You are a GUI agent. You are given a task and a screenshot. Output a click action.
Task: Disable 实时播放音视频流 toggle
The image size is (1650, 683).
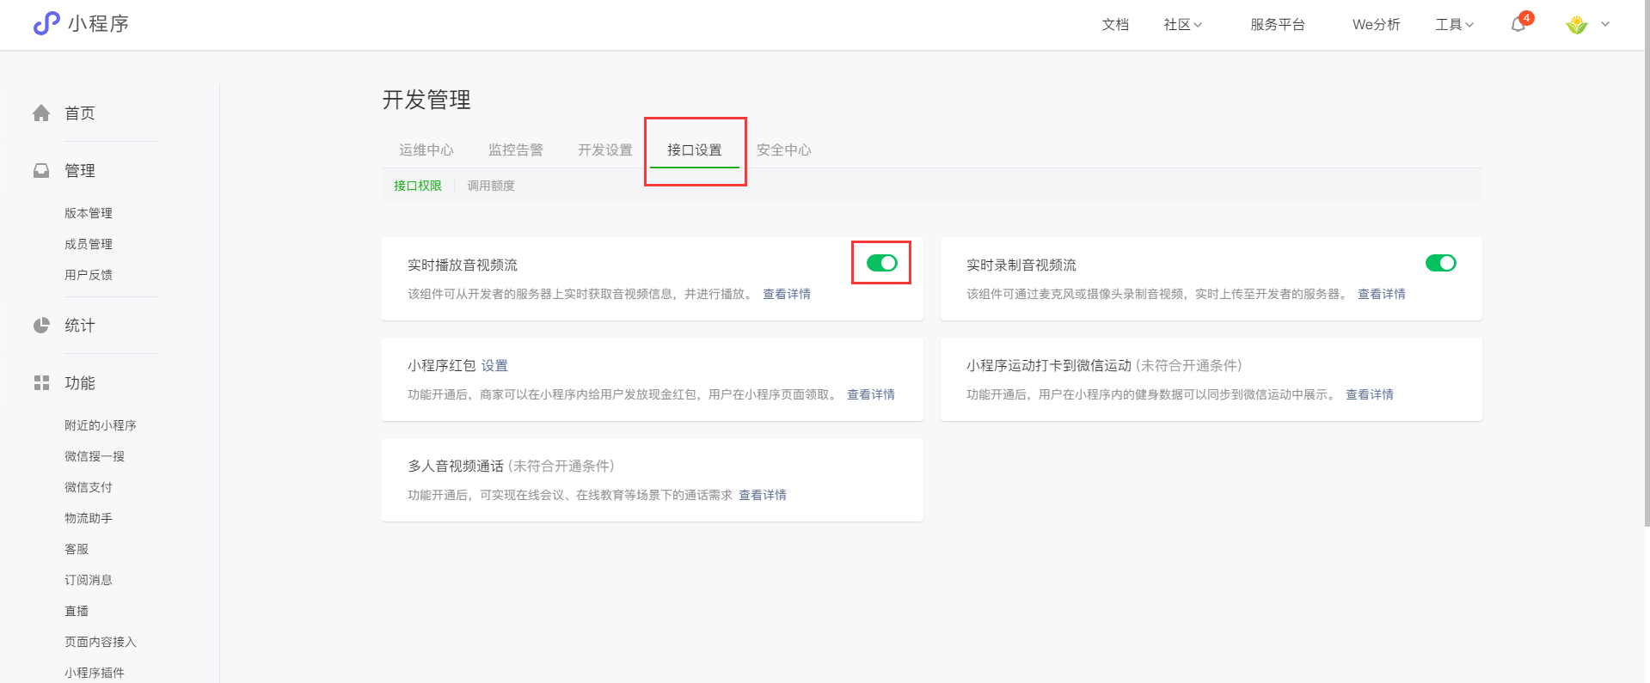pyautogui.click(x=881, y=263)
